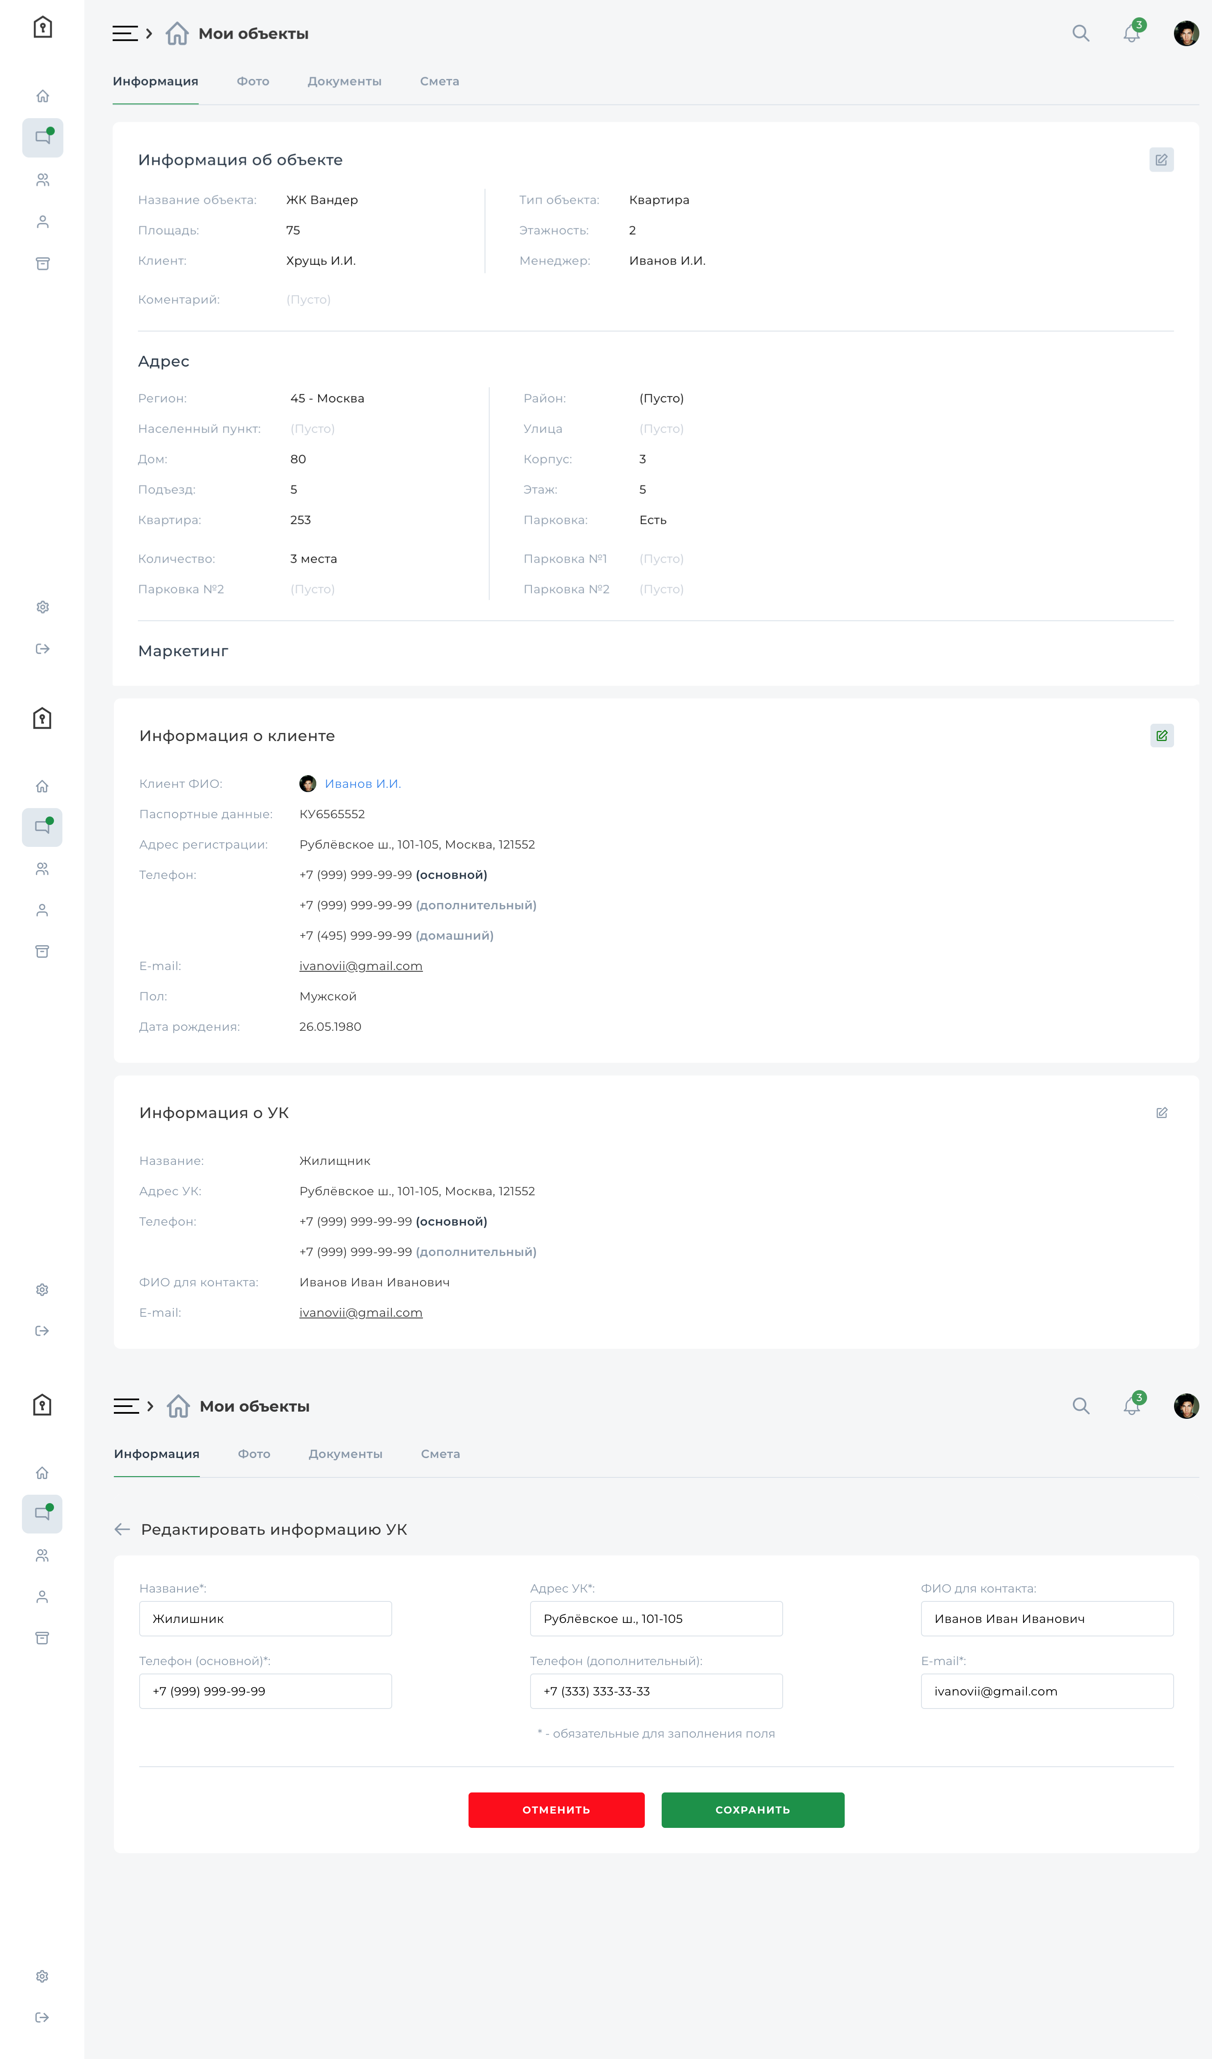Toggle hamburger menu above Информация об объекте
1212x2059 pixels.
[x=125, y=33]
